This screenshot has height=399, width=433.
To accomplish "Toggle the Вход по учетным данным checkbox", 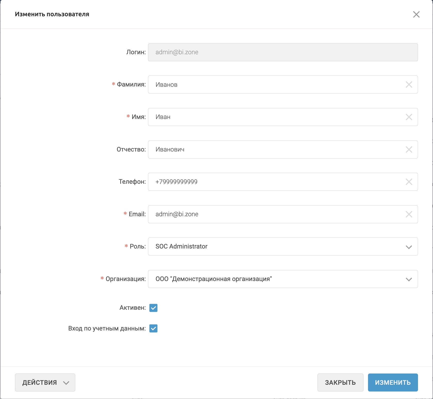I will tap(153, 328).
